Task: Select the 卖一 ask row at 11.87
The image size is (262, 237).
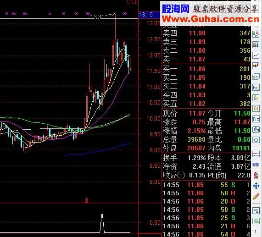Action: [x=206, y=59]
